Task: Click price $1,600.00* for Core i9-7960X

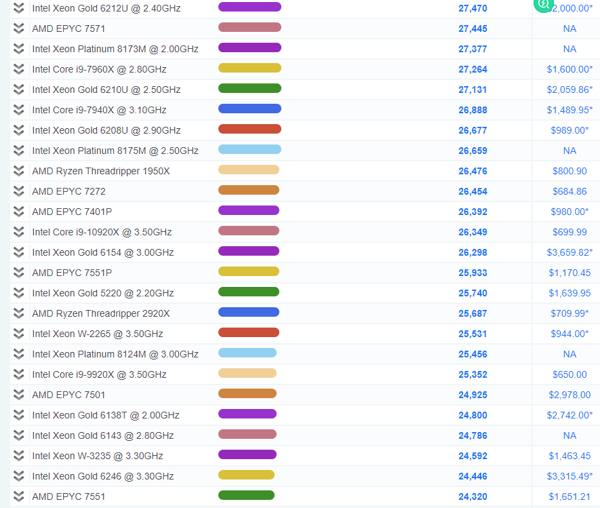Action: [569, 69]
